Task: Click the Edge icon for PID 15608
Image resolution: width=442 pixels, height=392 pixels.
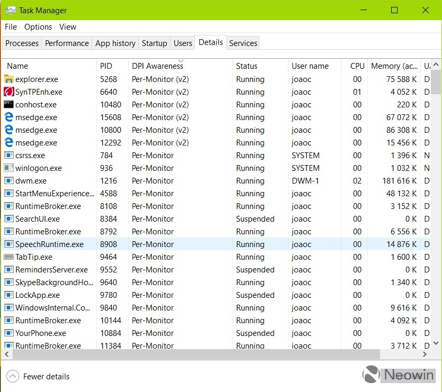Action: (9, 117)
